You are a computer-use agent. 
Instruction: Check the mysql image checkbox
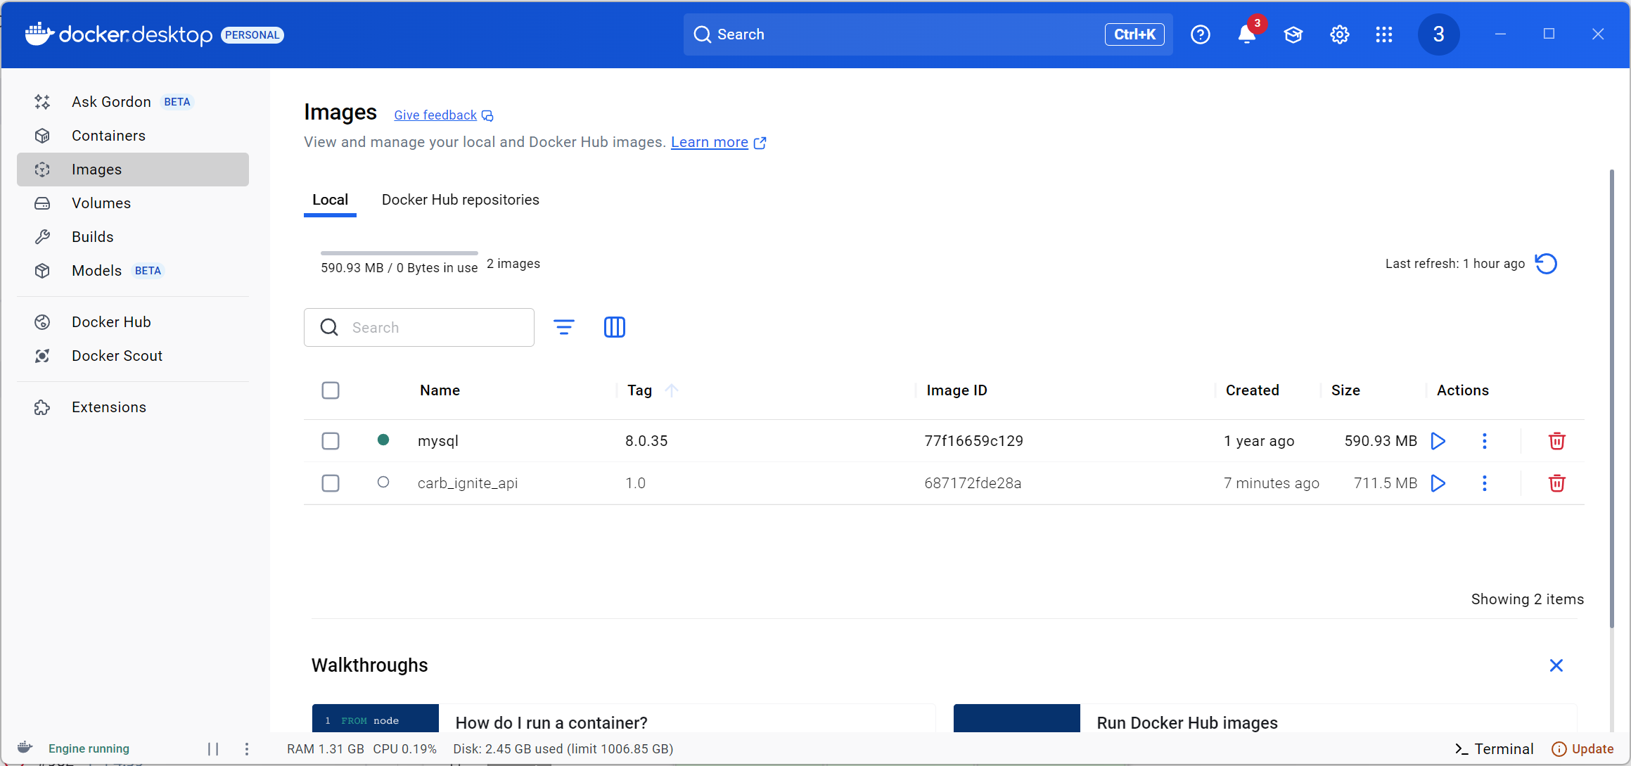[x=331, y=441]
